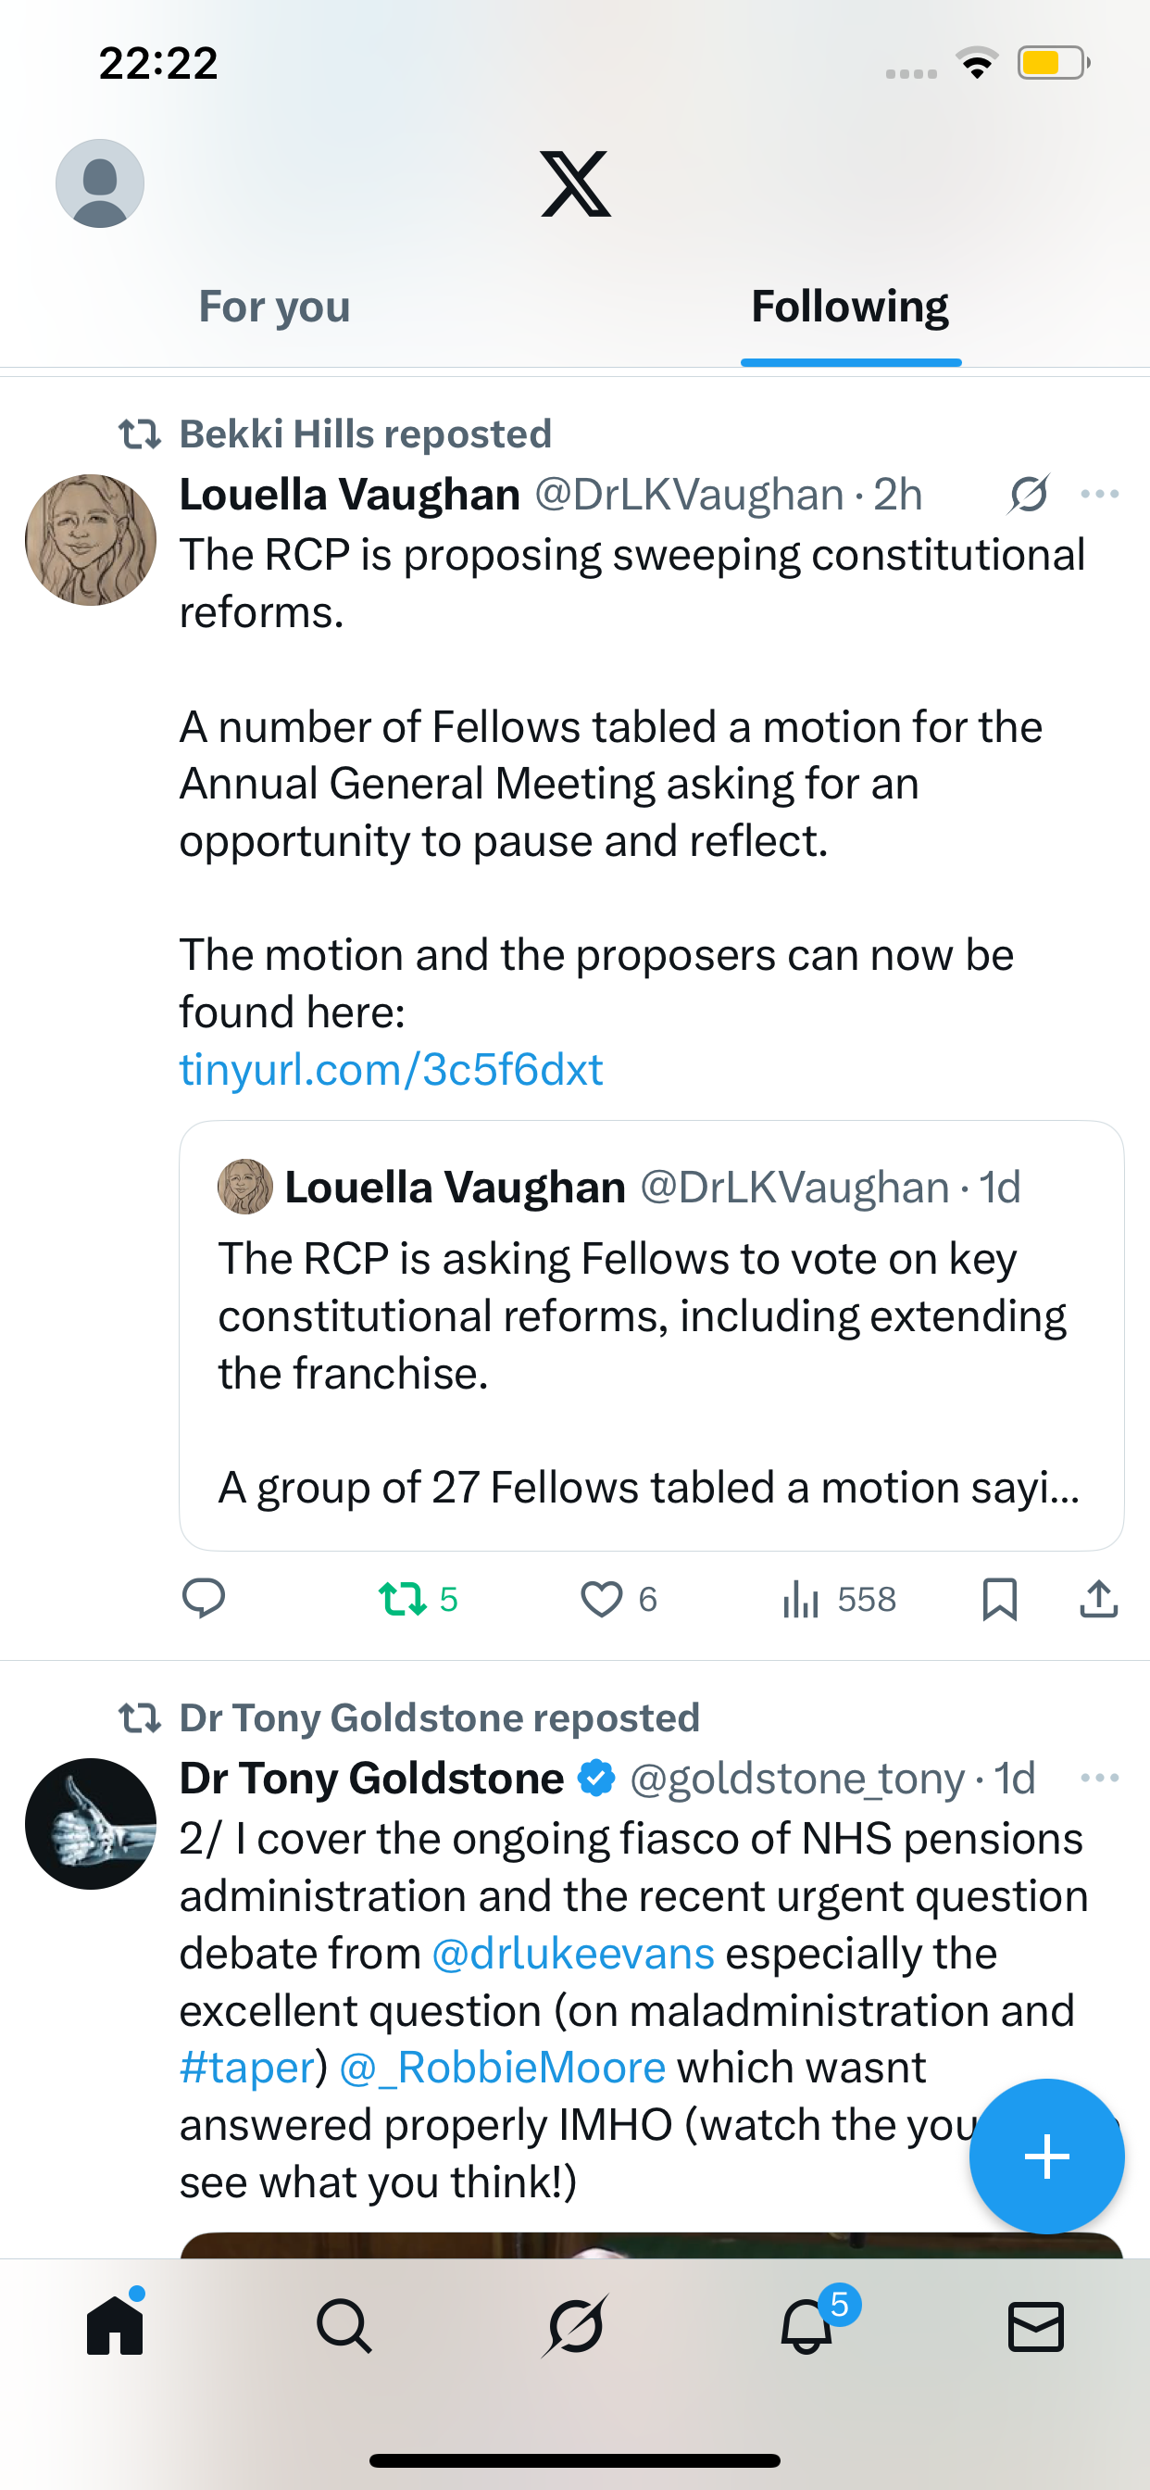The height and width of the screenshot is (2490, 1150).
Task: Tap Grok icon on Louella Vaughan's post
Action: (x=1028, y=495)
